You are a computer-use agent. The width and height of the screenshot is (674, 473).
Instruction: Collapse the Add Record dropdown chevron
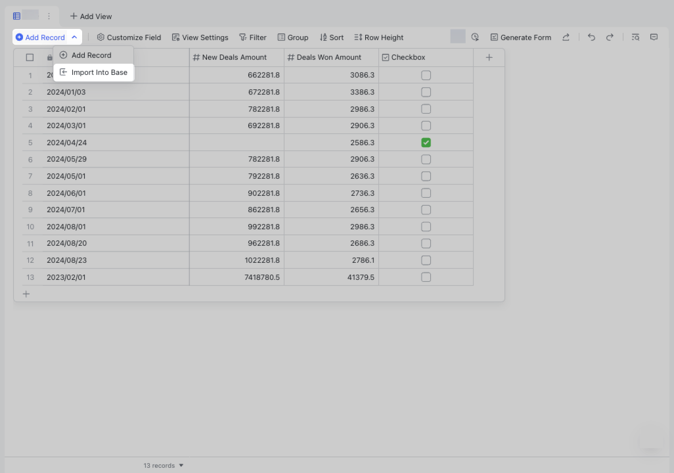(74, 37)
